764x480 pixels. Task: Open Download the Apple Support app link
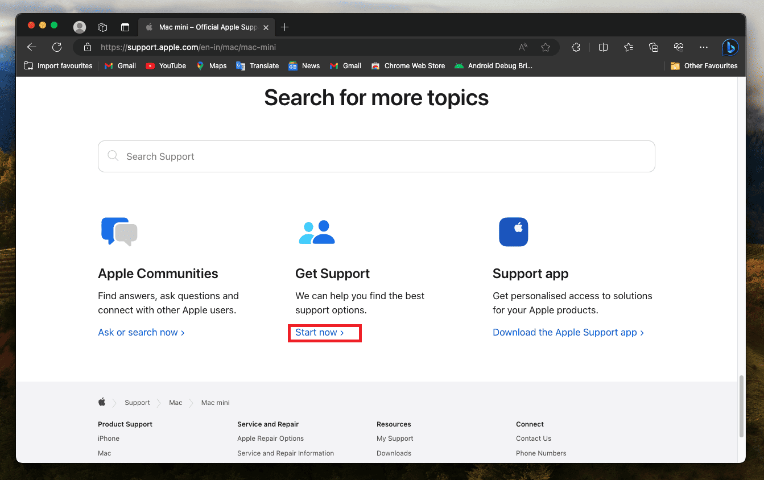[568, 332]
